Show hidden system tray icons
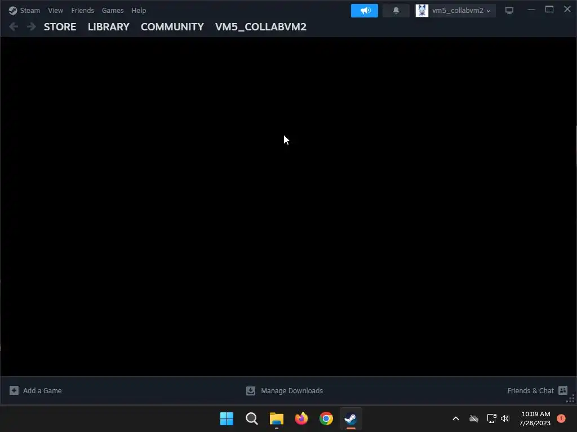Viewport: 577px width, 432px height. (x=455, y=418)
